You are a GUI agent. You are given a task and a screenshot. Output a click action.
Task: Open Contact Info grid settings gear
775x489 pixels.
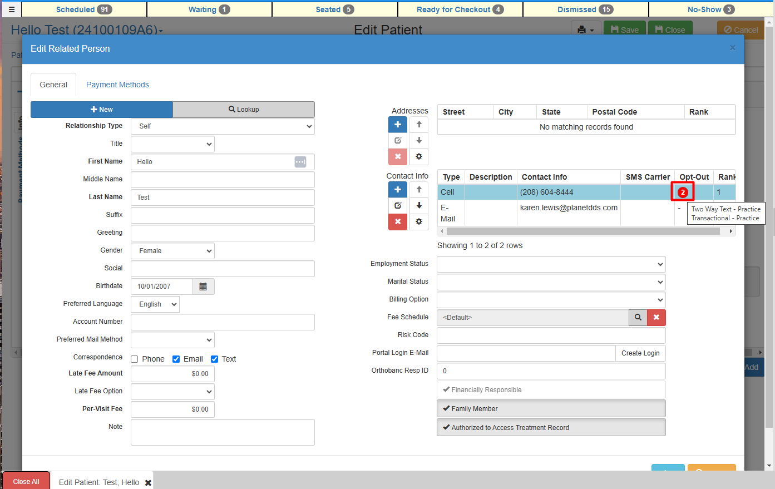tap(419, 222)
